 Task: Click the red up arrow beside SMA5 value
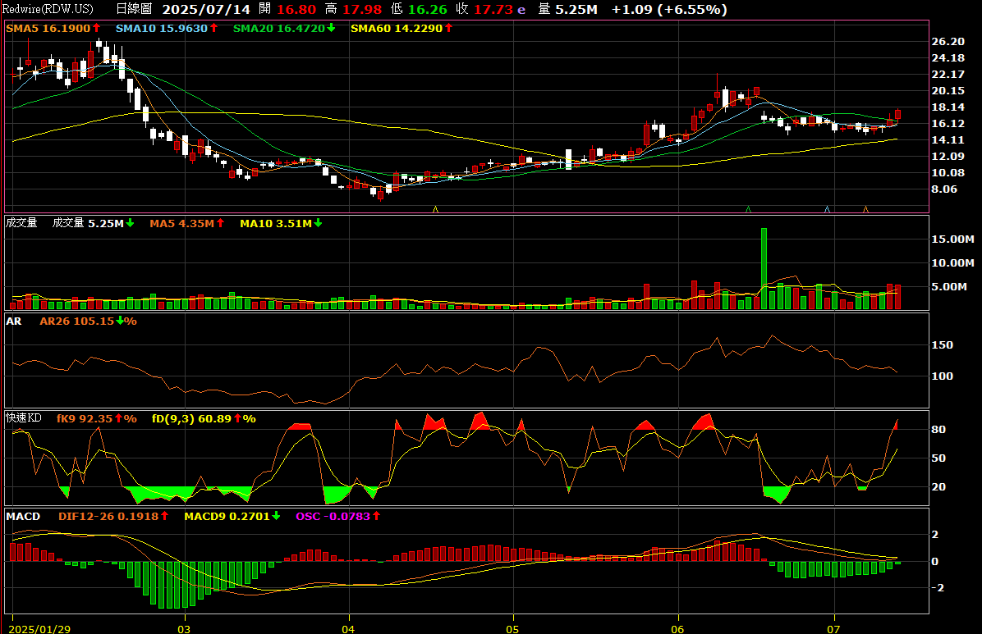coord(97,28)
